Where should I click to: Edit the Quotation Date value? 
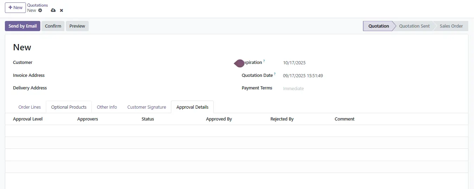click(x=303, y=76)
